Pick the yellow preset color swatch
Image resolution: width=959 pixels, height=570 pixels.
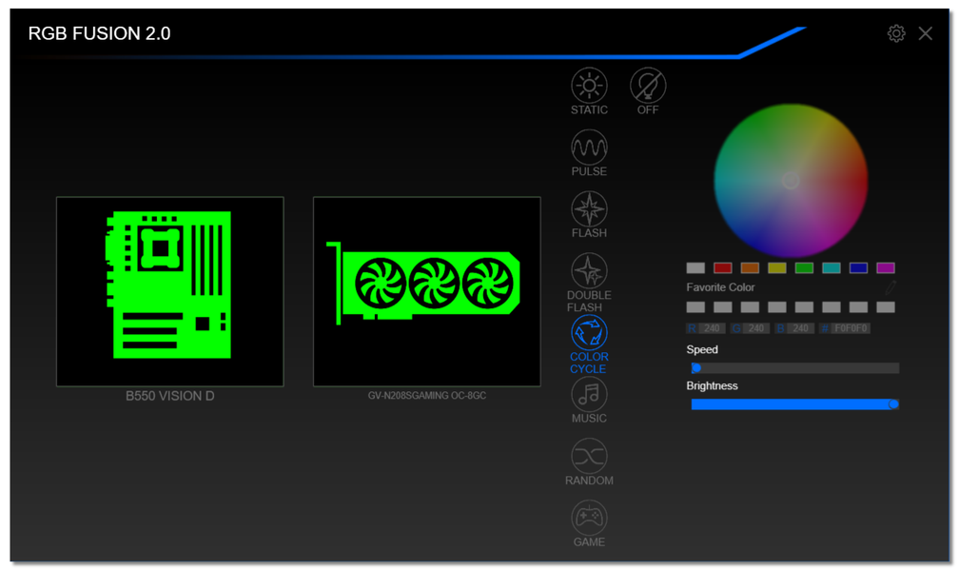coord(776,268)
